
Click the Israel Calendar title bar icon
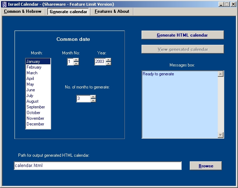click(4, 4)
